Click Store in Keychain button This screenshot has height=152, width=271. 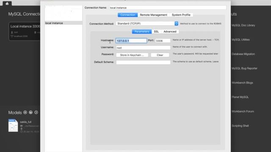pyautogui.click(x=132, y=55)
